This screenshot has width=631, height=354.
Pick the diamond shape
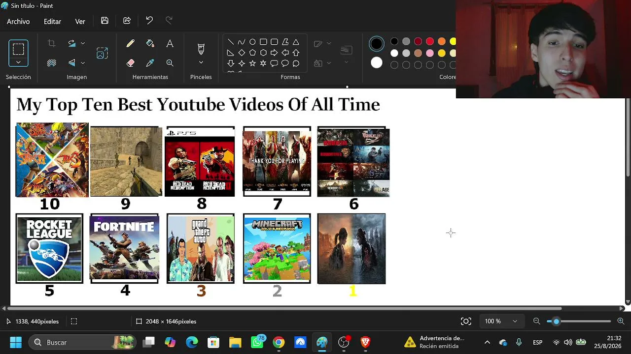241,53
